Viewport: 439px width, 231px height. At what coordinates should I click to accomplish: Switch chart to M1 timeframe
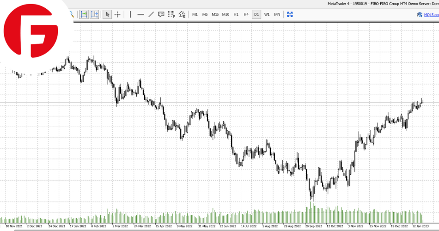[x=195, y=14]
